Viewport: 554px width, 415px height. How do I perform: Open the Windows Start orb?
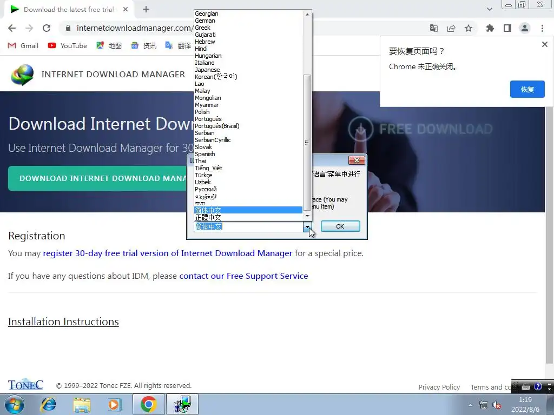[15, 405]
